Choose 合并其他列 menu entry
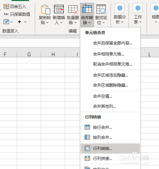Image resolution: width=159 pixels, height=169 pixels. click(x=110, y=106)
